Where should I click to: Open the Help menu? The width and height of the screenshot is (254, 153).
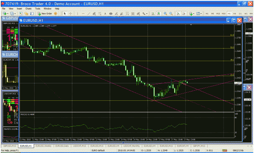(57, 8)
